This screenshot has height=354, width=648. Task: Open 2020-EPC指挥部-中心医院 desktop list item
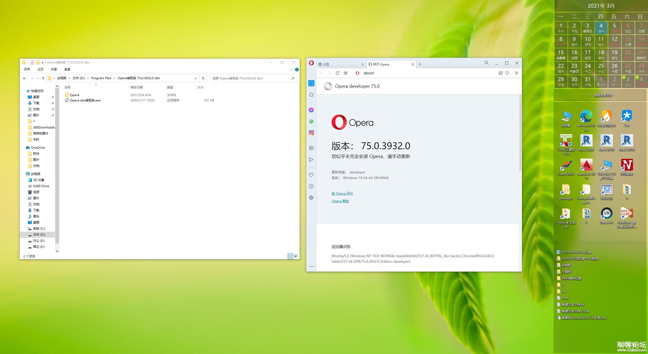pyautogui.click(x=577, y=258)
